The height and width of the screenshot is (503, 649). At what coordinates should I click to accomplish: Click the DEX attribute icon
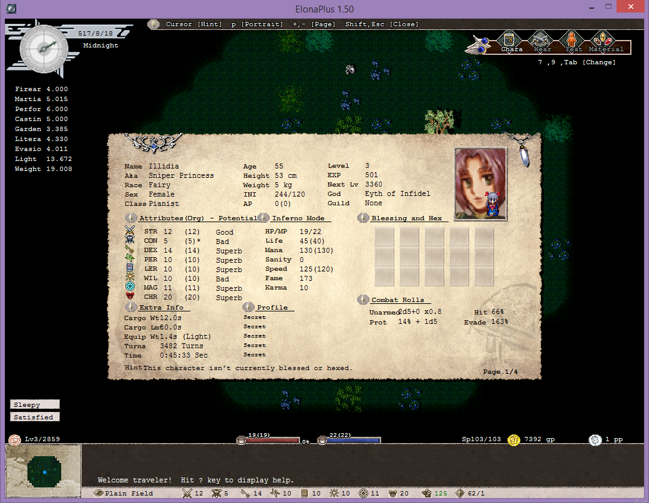(x=130, y=249)
